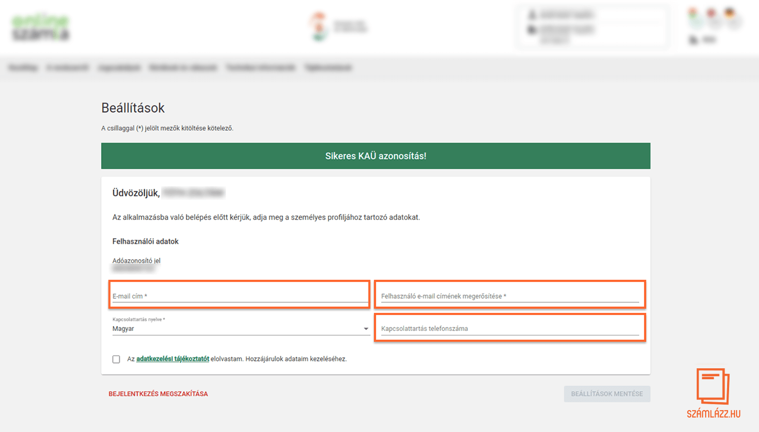Image resolution: width=759 pixels, height=432 pixels.
Task: Open the adatkezelési tájékoztatót link
Action: point(173,359)
